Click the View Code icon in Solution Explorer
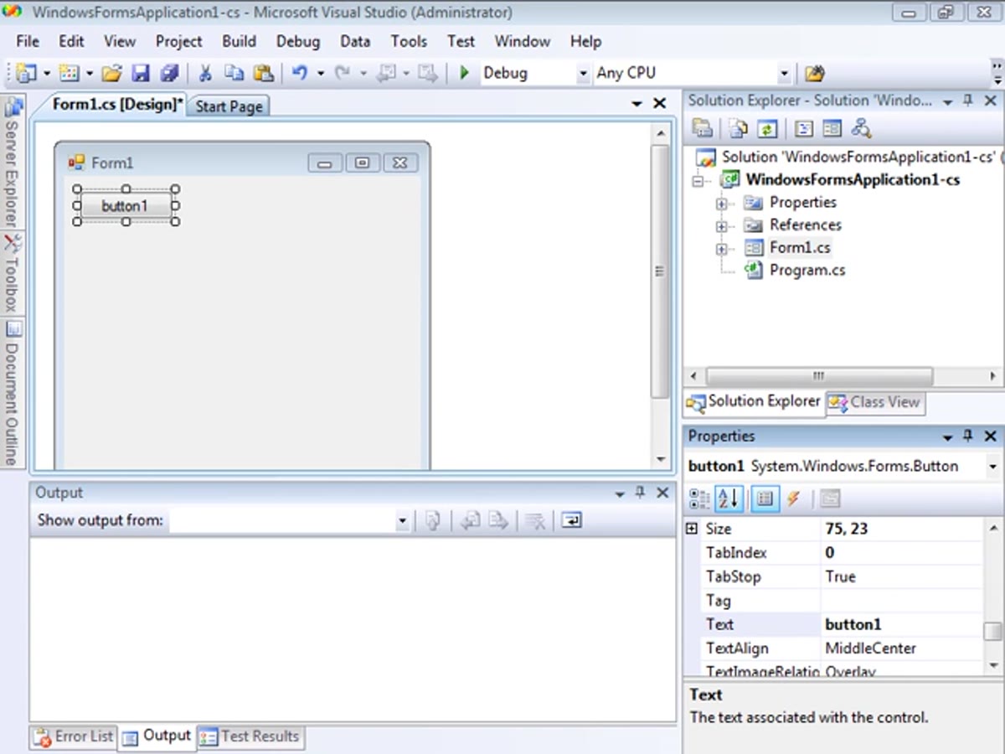Viewport: 1005px width, 754px height. pos(804,128)
